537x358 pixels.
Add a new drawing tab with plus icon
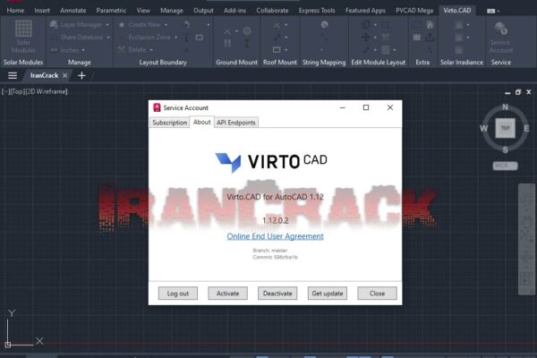[x=81, y=75]
